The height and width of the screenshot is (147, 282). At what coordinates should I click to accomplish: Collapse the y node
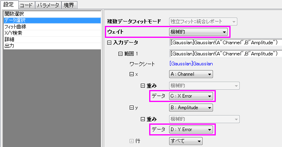pos(132,108)
